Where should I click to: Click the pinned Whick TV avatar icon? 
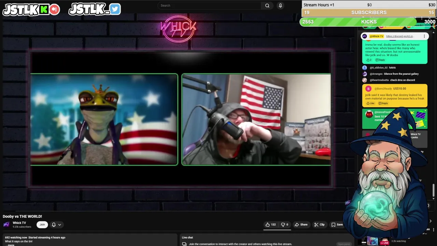pos(365,36)
